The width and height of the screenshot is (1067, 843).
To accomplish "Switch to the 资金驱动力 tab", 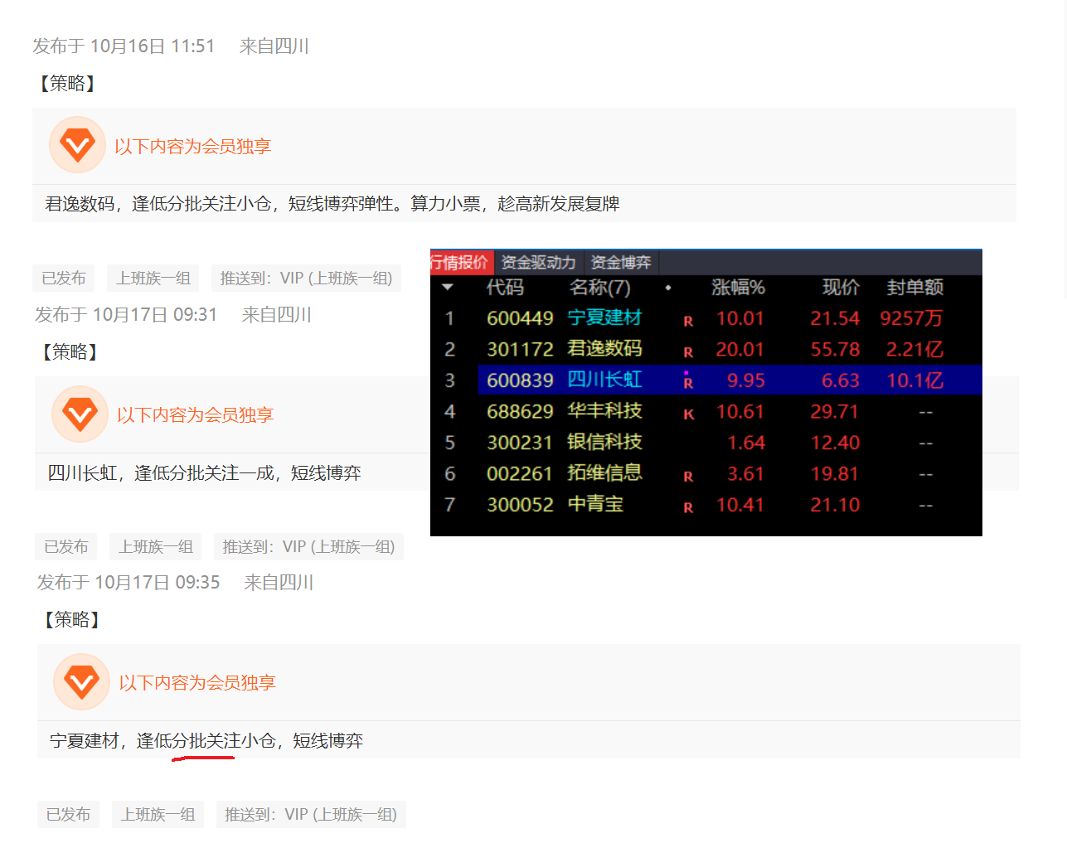I will click(x=538, y=262).
